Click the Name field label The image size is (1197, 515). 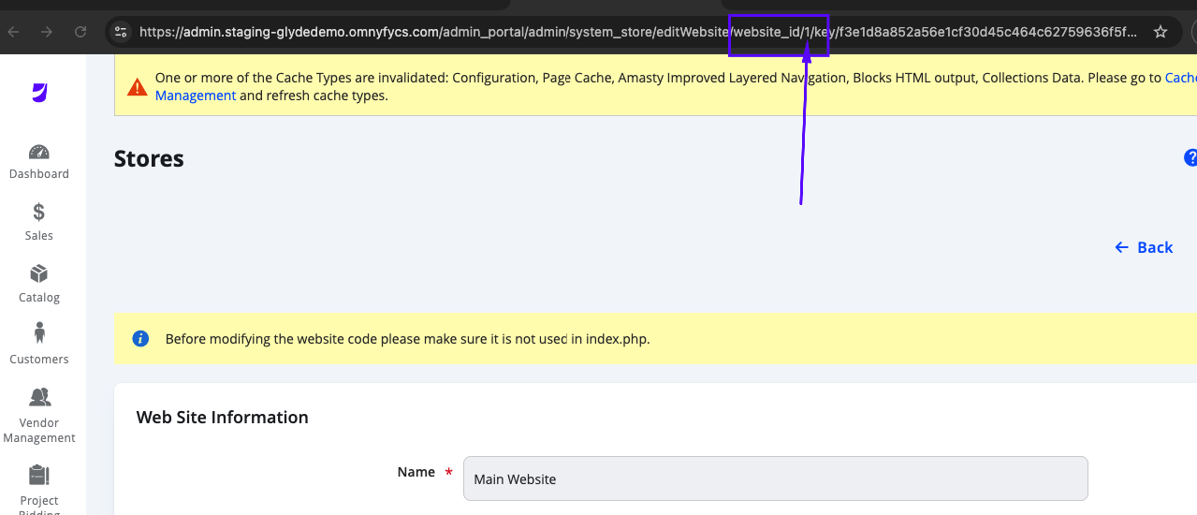pyautogui.click(x=416, y=472)
